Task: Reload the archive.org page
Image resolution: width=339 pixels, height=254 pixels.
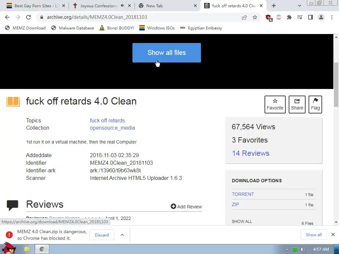Action: [x=28, y=17]
